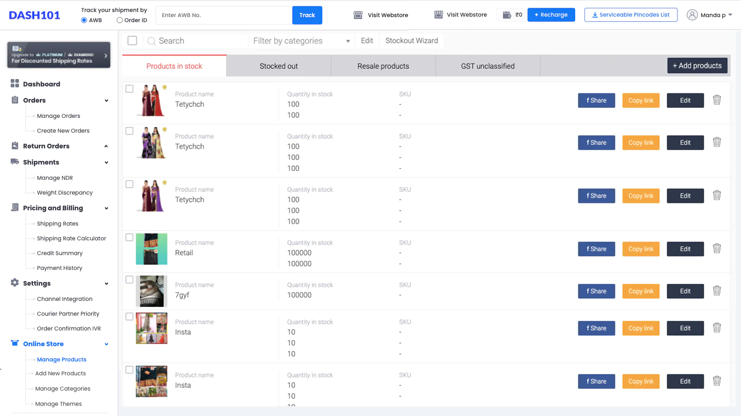Open the GST unclassified tab
Viewport: 741px width, 416px height.
click(x=487, y=66)
